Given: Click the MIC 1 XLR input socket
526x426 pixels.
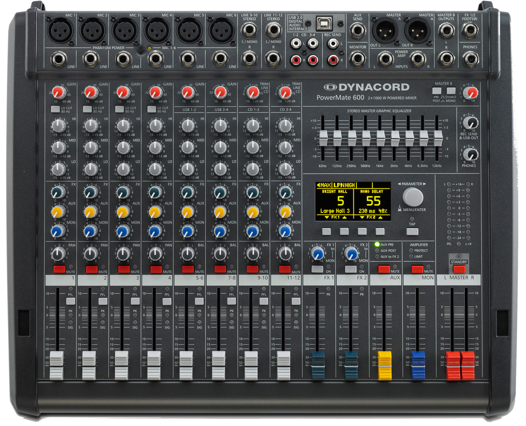Looking at the screenshot, I should 61,30.
